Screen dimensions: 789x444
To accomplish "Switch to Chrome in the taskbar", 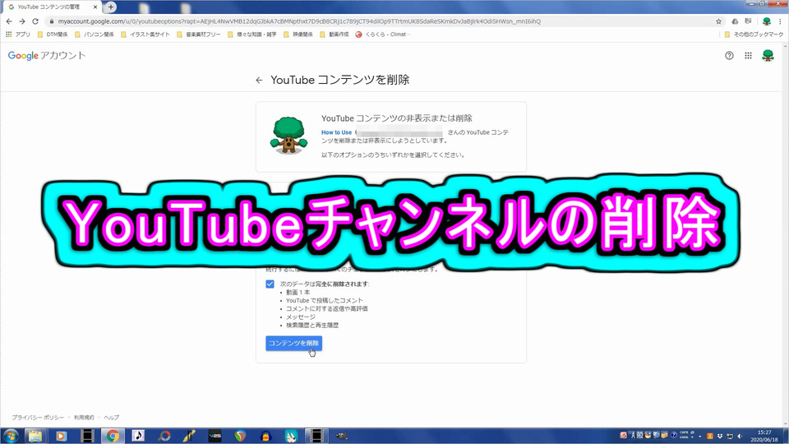I will pos(113,436).
